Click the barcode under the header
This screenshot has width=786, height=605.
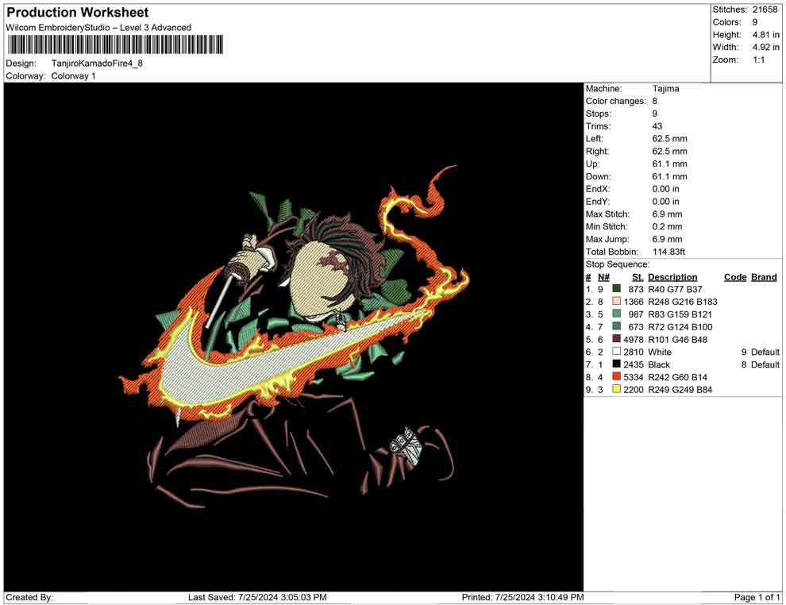(115, 44)
